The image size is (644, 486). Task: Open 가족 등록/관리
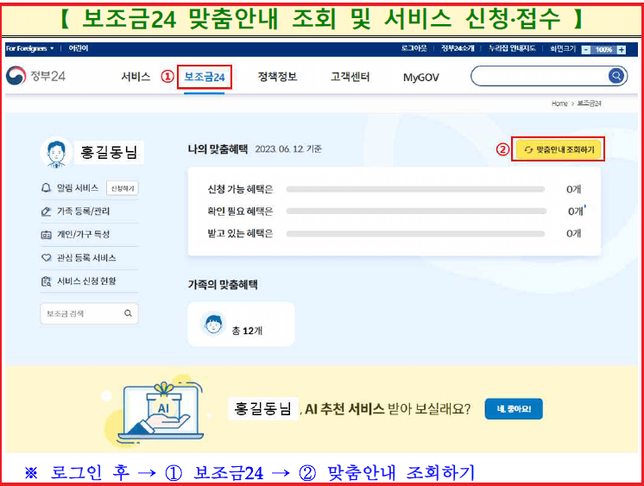coord(84,211)
